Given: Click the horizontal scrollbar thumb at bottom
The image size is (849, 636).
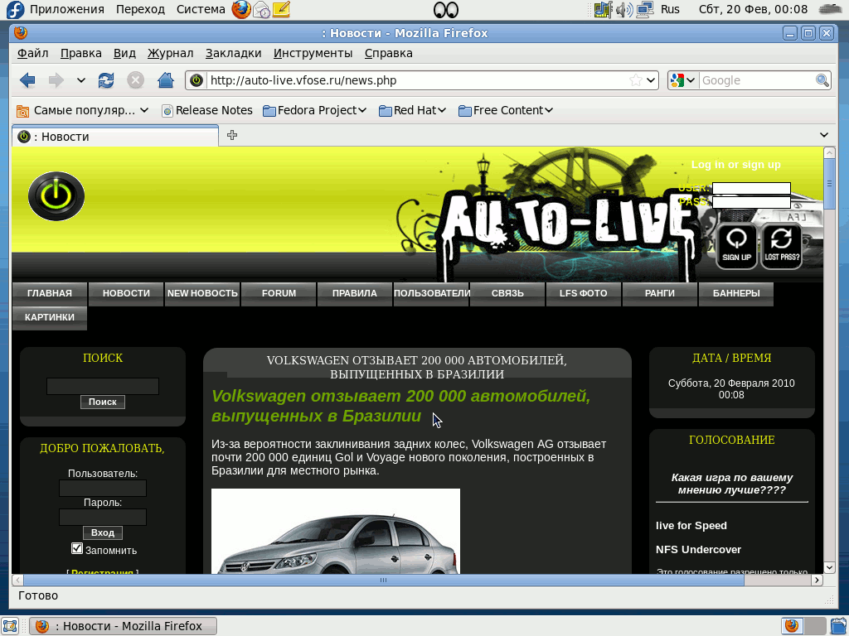Looking at the screenshot, I should click(382, 581).
